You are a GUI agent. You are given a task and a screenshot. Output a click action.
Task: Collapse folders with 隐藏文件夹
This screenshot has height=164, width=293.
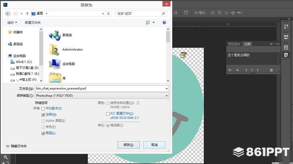[16, 146]
